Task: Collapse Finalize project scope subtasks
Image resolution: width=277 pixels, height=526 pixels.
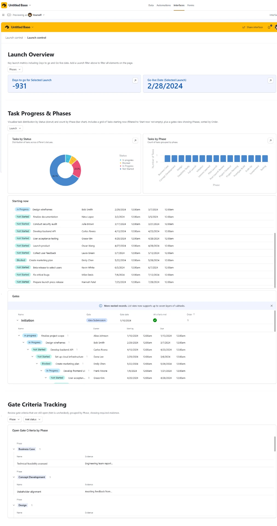Action: click(x=19, y=336)
